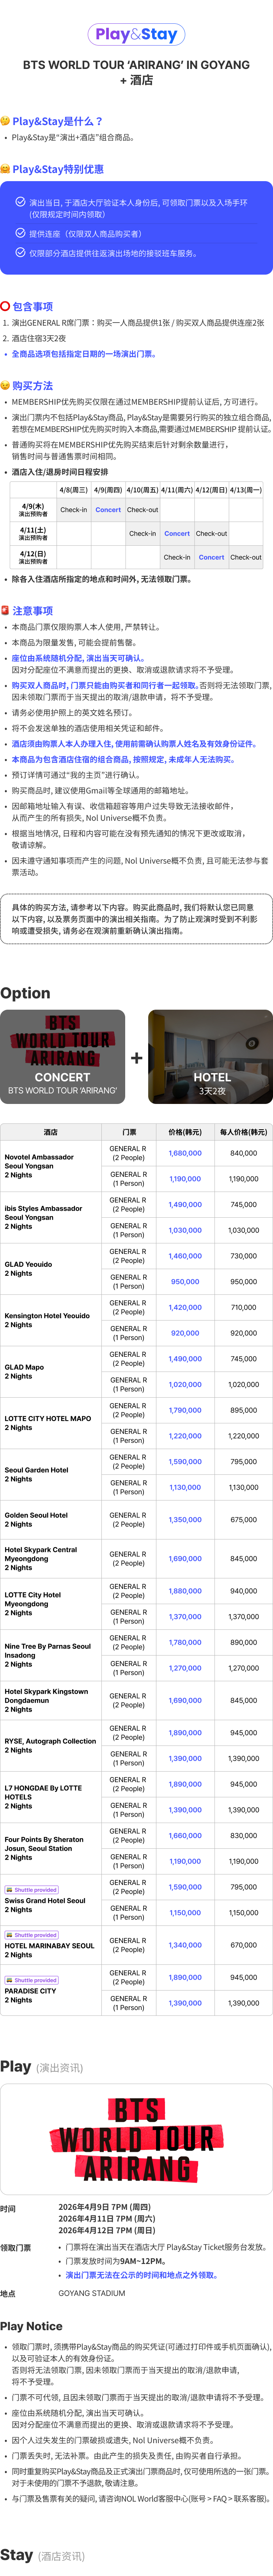Click the 1,460,000 price for GLAD Yeouido
The image size is (273, 2576).
(x=185, y=1256)
